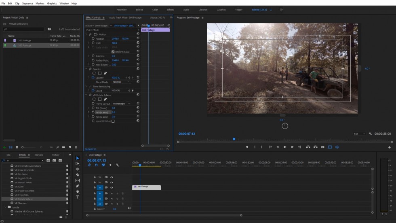Click the Export Frame camera icon
The height and width of the screenshot is (223, 396).
point(322,147)
